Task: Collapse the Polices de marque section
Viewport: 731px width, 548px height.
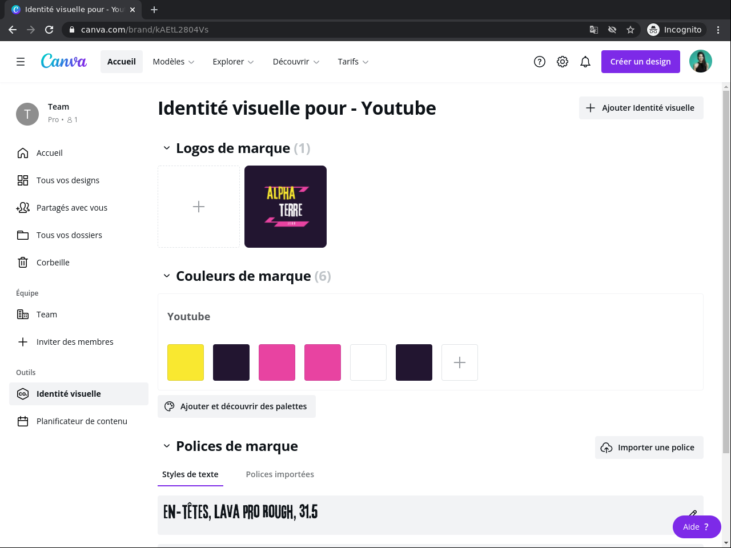Action: click(167, 446)
